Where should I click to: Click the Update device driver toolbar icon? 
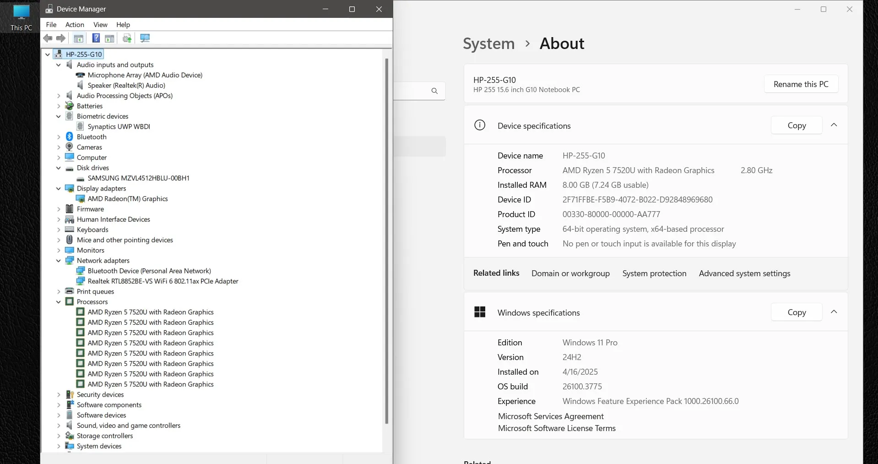point(127,38)
